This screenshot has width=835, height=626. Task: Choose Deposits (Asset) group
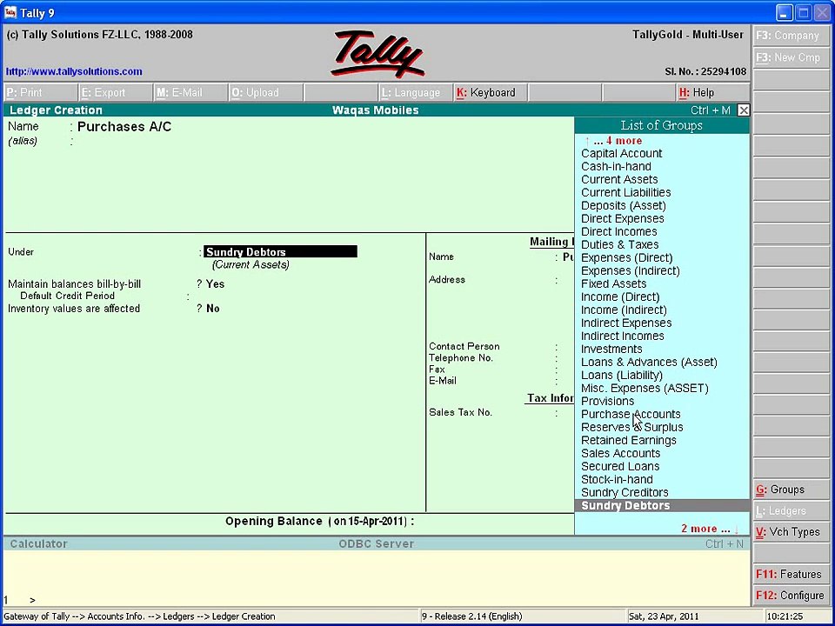coord(624,205)
